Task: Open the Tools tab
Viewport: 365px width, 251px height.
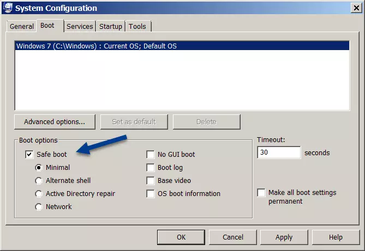Action: tap(137, 26)
